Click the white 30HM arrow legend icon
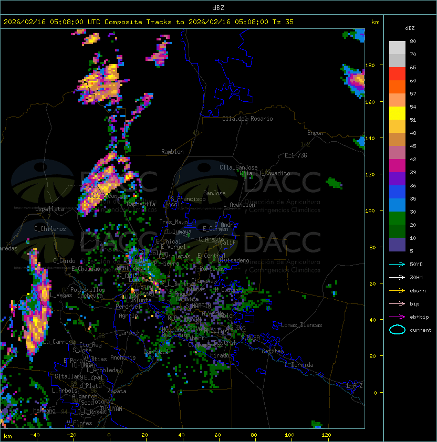 pyautogui.click(x=397, y=277)
